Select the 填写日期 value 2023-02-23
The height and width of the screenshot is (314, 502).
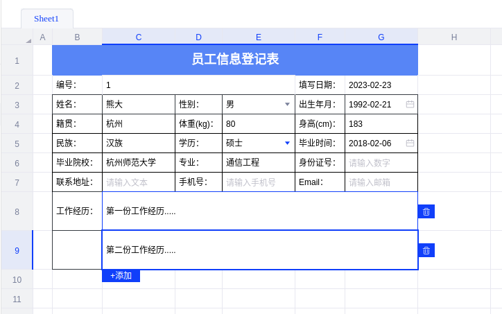point(381,85)
